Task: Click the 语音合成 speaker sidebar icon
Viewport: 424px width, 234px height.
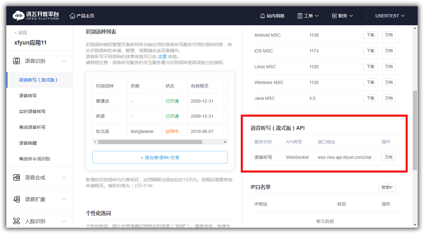Action: [16, 177]
